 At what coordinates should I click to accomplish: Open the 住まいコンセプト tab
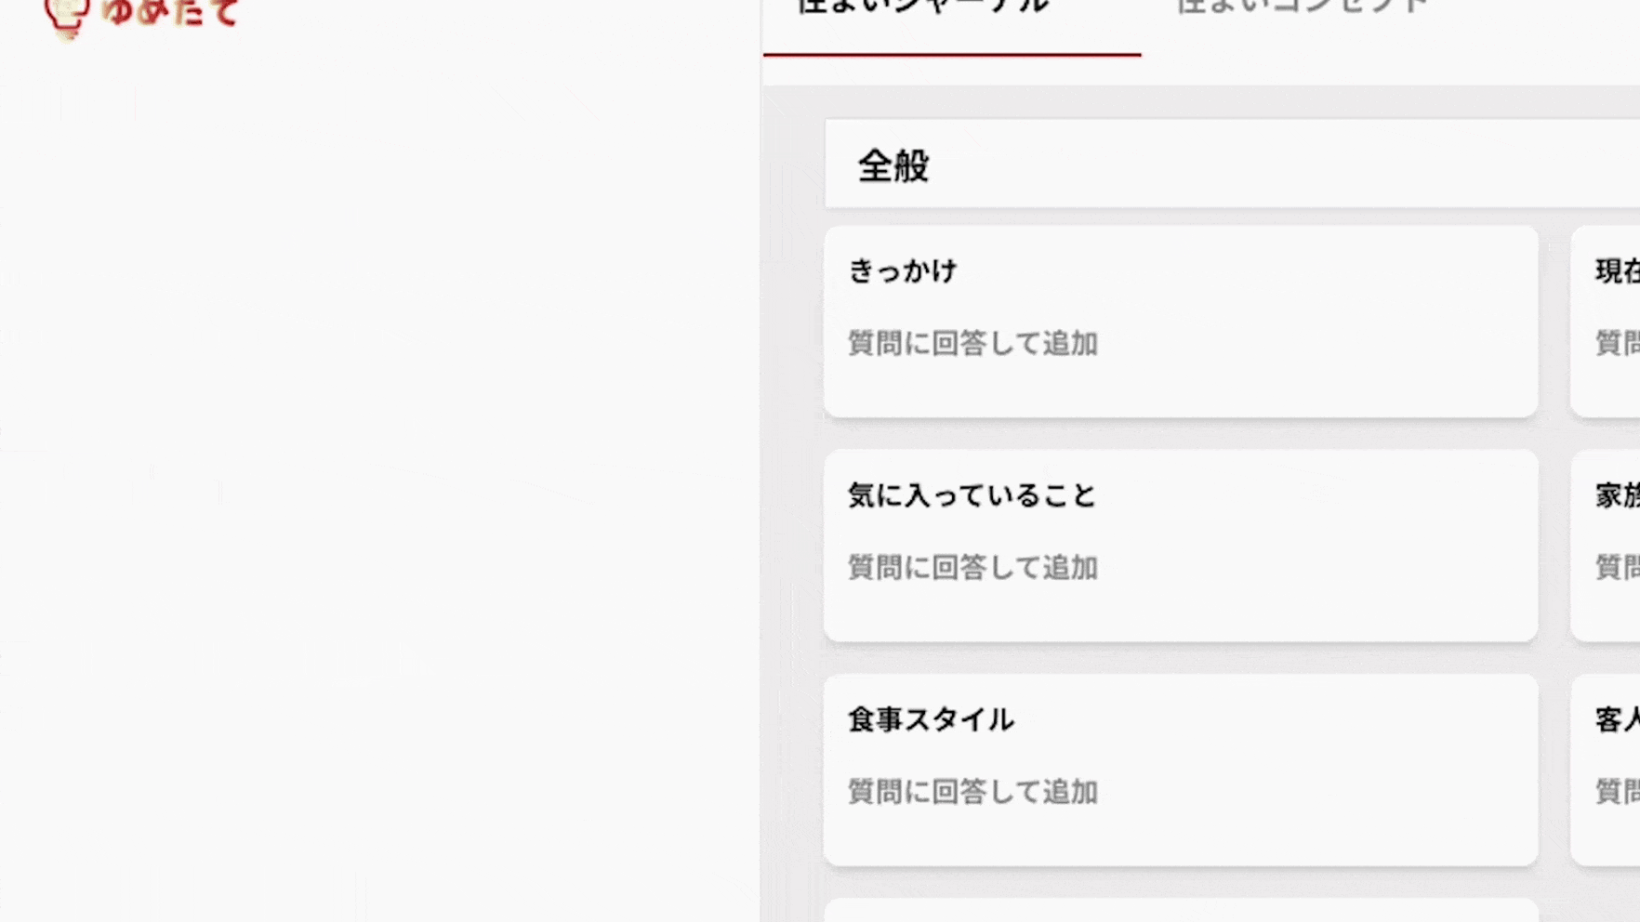coord(1302,7)
